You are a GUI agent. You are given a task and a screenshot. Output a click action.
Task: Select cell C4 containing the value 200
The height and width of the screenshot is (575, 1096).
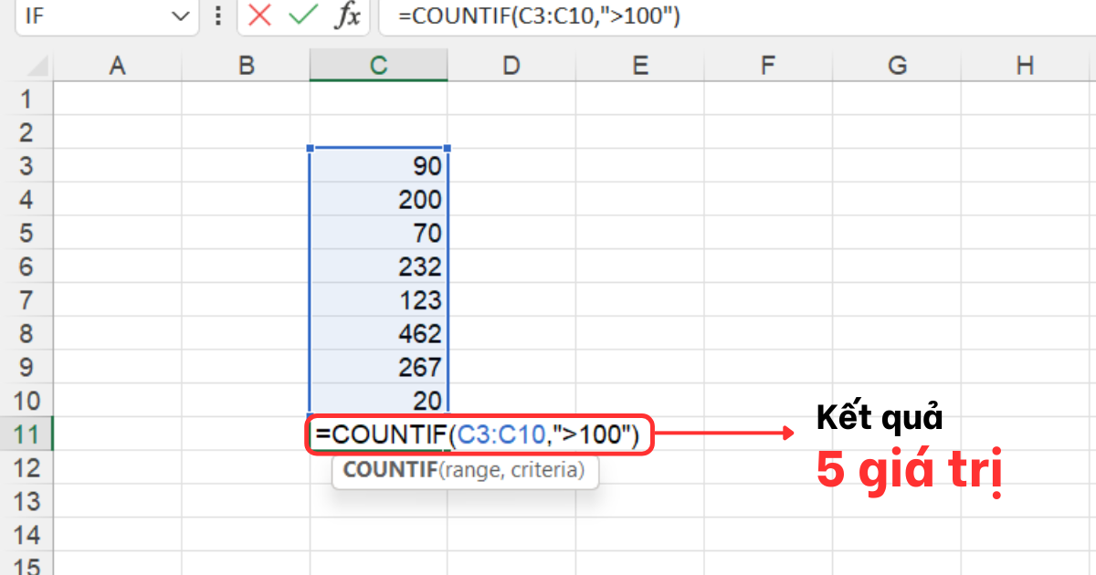coord(378,199)
